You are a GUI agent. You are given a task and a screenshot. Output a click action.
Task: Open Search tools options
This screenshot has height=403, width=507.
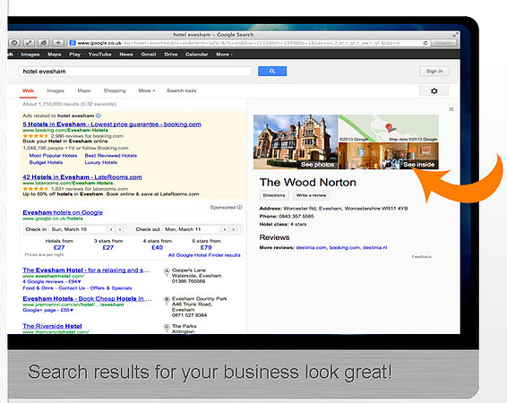182,90
